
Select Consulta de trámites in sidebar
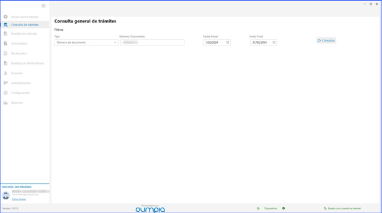25,25
